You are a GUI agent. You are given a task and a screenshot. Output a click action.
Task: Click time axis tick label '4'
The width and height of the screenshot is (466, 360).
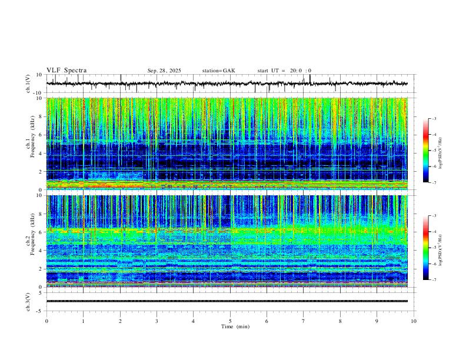[194, 321]
